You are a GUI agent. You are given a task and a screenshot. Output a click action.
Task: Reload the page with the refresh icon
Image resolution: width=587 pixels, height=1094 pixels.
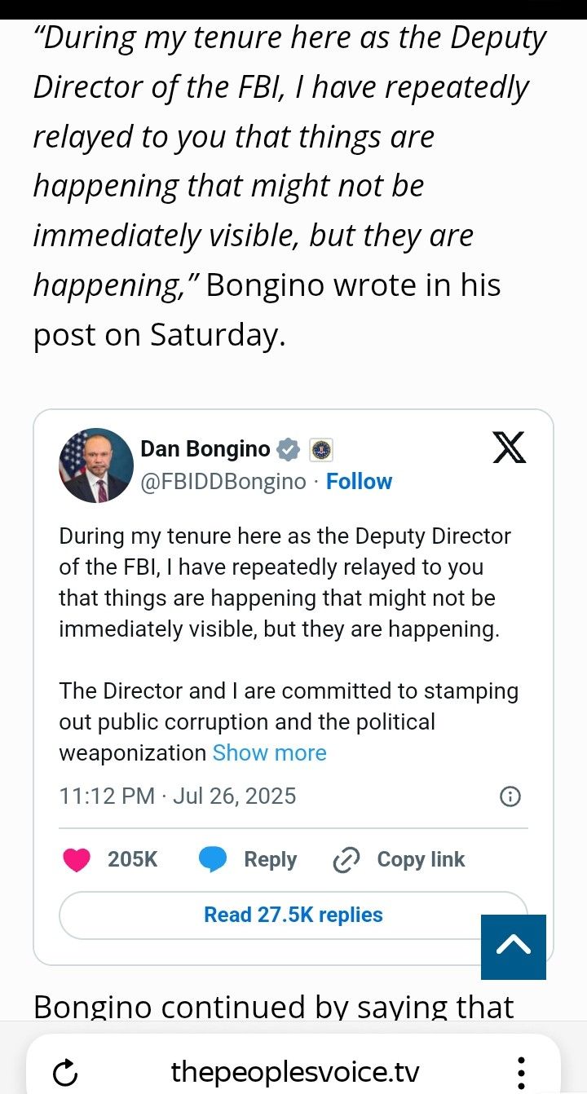click(65, 1073)
